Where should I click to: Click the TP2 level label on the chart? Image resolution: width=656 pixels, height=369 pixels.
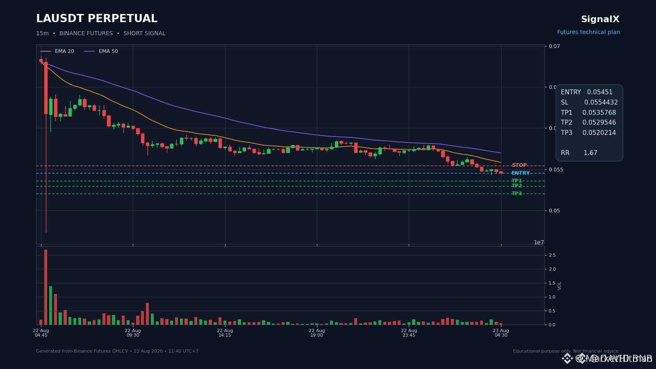[x=517, y=186]
